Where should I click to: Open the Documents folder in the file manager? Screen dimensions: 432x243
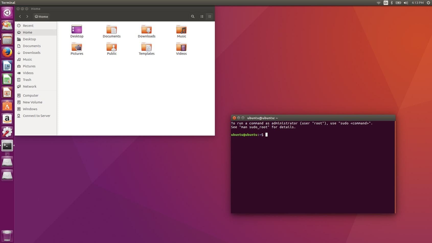point(112,31)
